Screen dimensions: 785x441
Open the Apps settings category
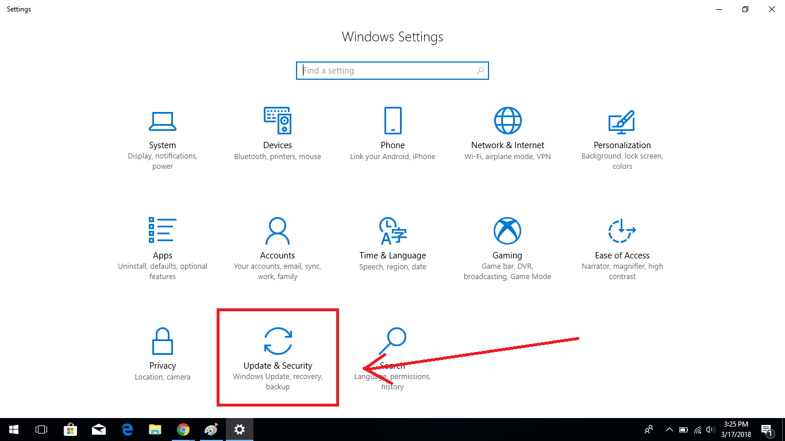click(163, 249)
